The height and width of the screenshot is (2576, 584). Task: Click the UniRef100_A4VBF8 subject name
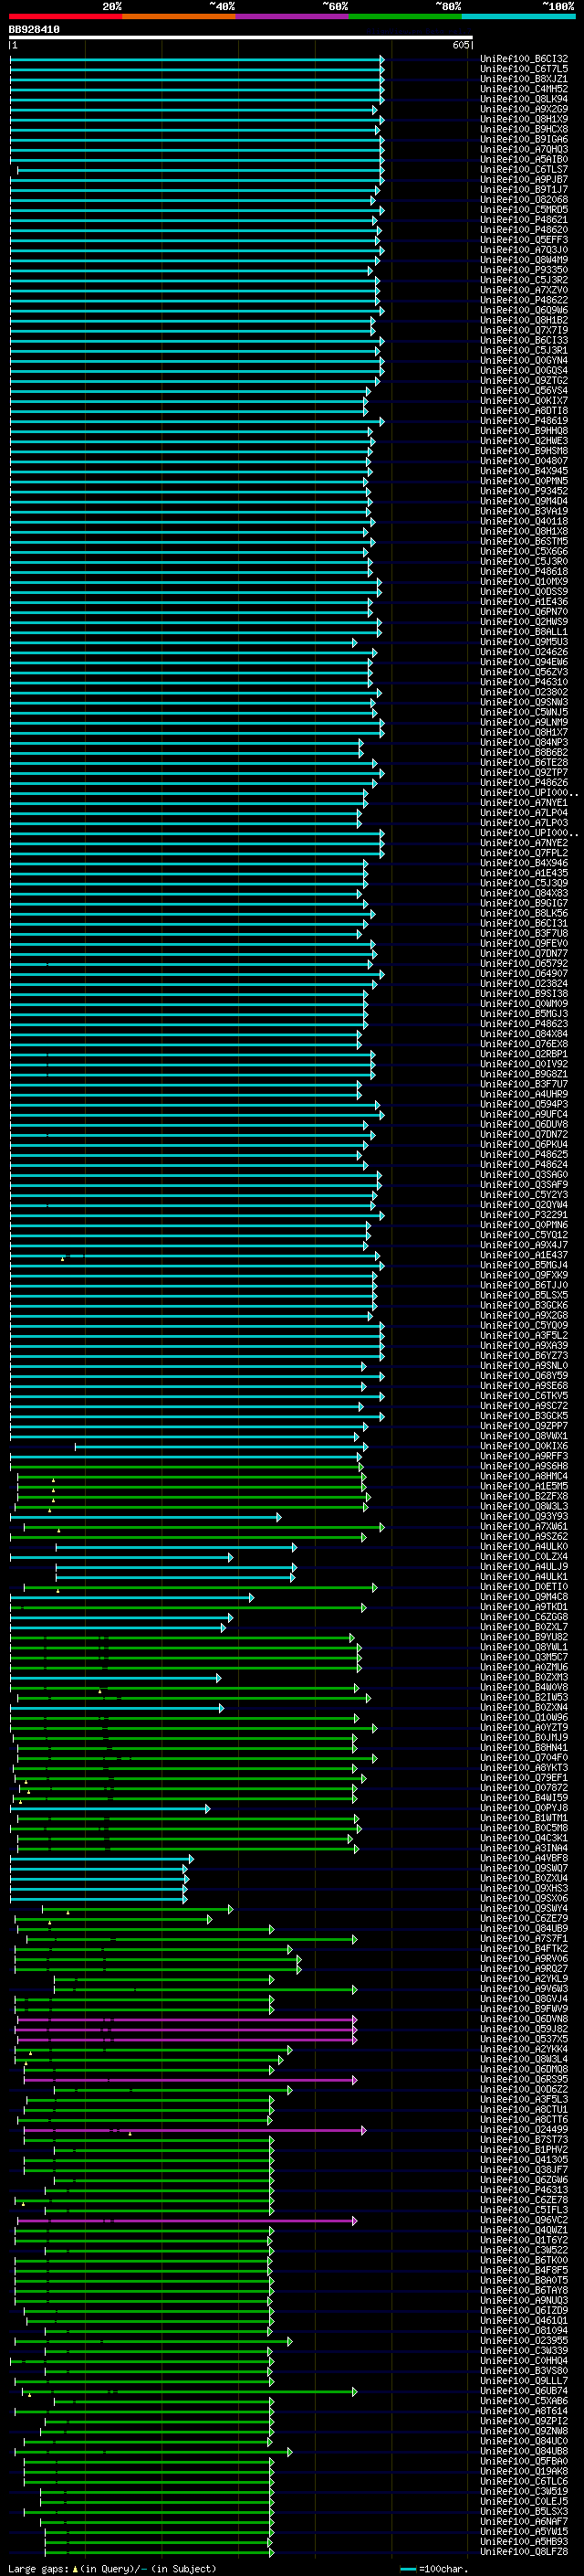(524, 1859)
